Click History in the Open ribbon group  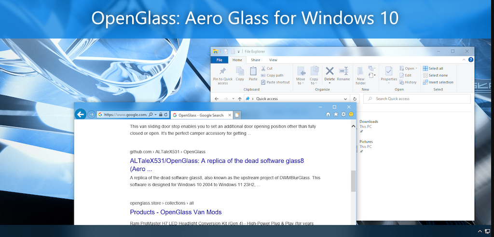408,82
